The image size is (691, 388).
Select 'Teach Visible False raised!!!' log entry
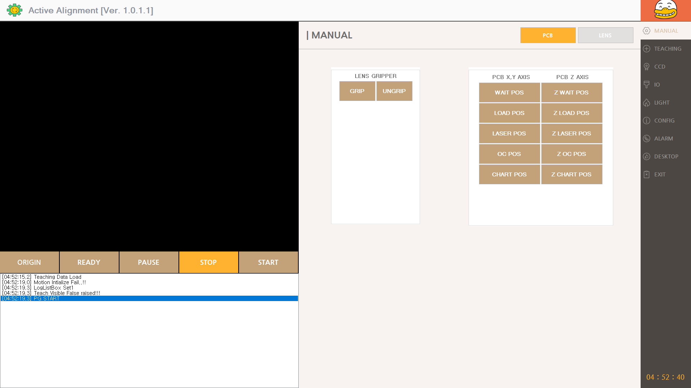(x=149, y=293)
